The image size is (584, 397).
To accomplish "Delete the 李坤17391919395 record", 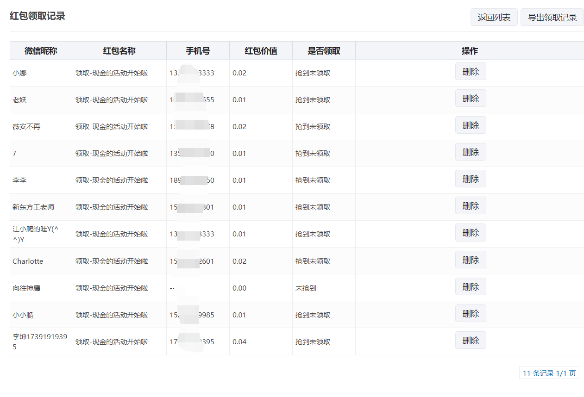I will tap(471, 341).
